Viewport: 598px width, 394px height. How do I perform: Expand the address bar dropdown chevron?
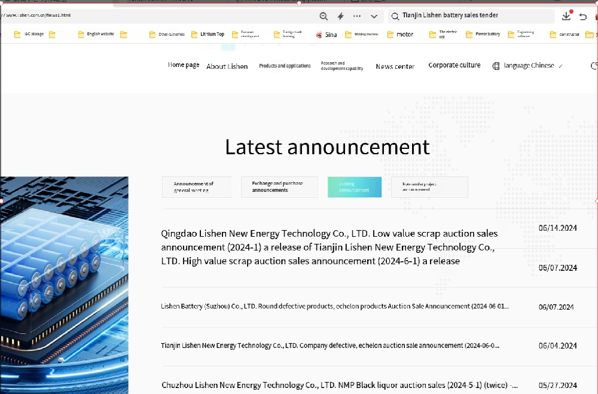(374, 16)
